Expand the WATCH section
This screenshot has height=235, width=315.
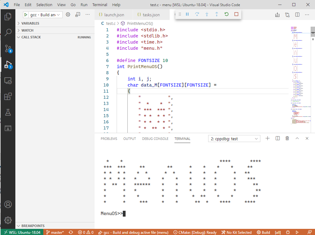pyautogui.click(x=27, y=30)
